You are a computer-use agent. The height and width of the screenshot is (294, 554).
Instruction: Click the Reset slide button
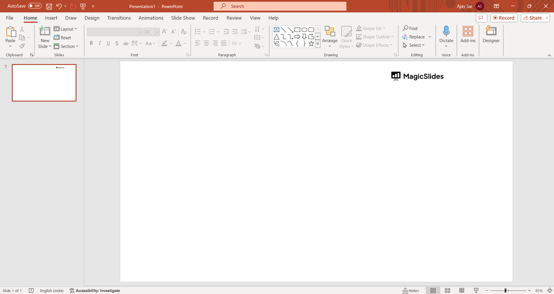coord(62,38)
